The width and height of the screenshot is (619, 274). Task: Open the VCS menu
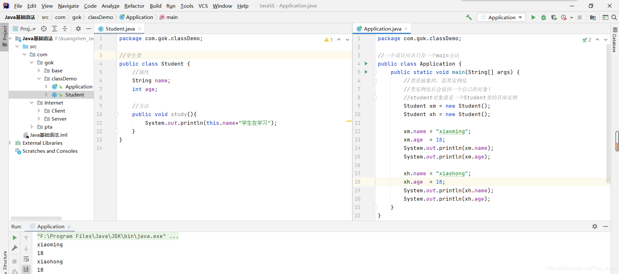(x=203, y=6)
